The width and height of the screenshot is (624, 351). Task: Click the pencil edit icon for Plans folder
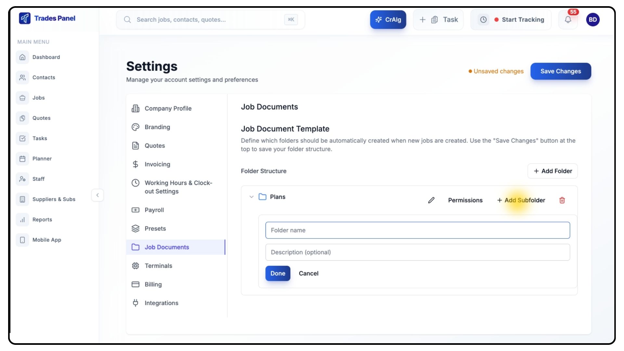pyautogui.click(x=431, y=200)
